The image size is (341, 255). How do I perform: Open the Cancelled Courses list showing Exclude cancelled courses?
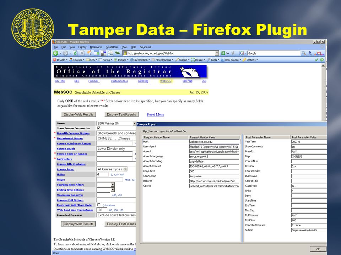(116, 215)
